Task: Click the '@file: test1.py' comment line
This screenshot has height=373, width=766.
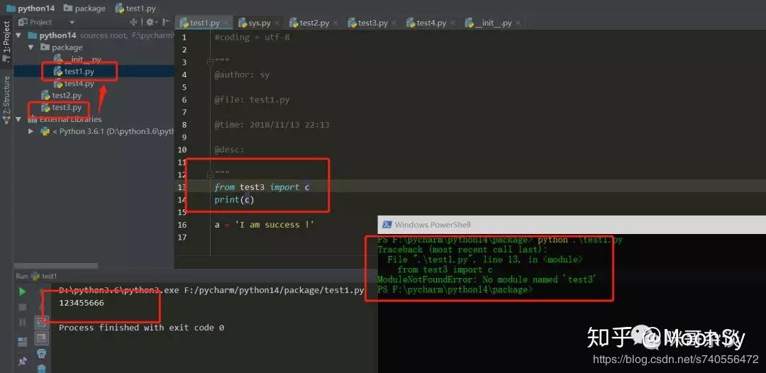Action: pos(252,99)
